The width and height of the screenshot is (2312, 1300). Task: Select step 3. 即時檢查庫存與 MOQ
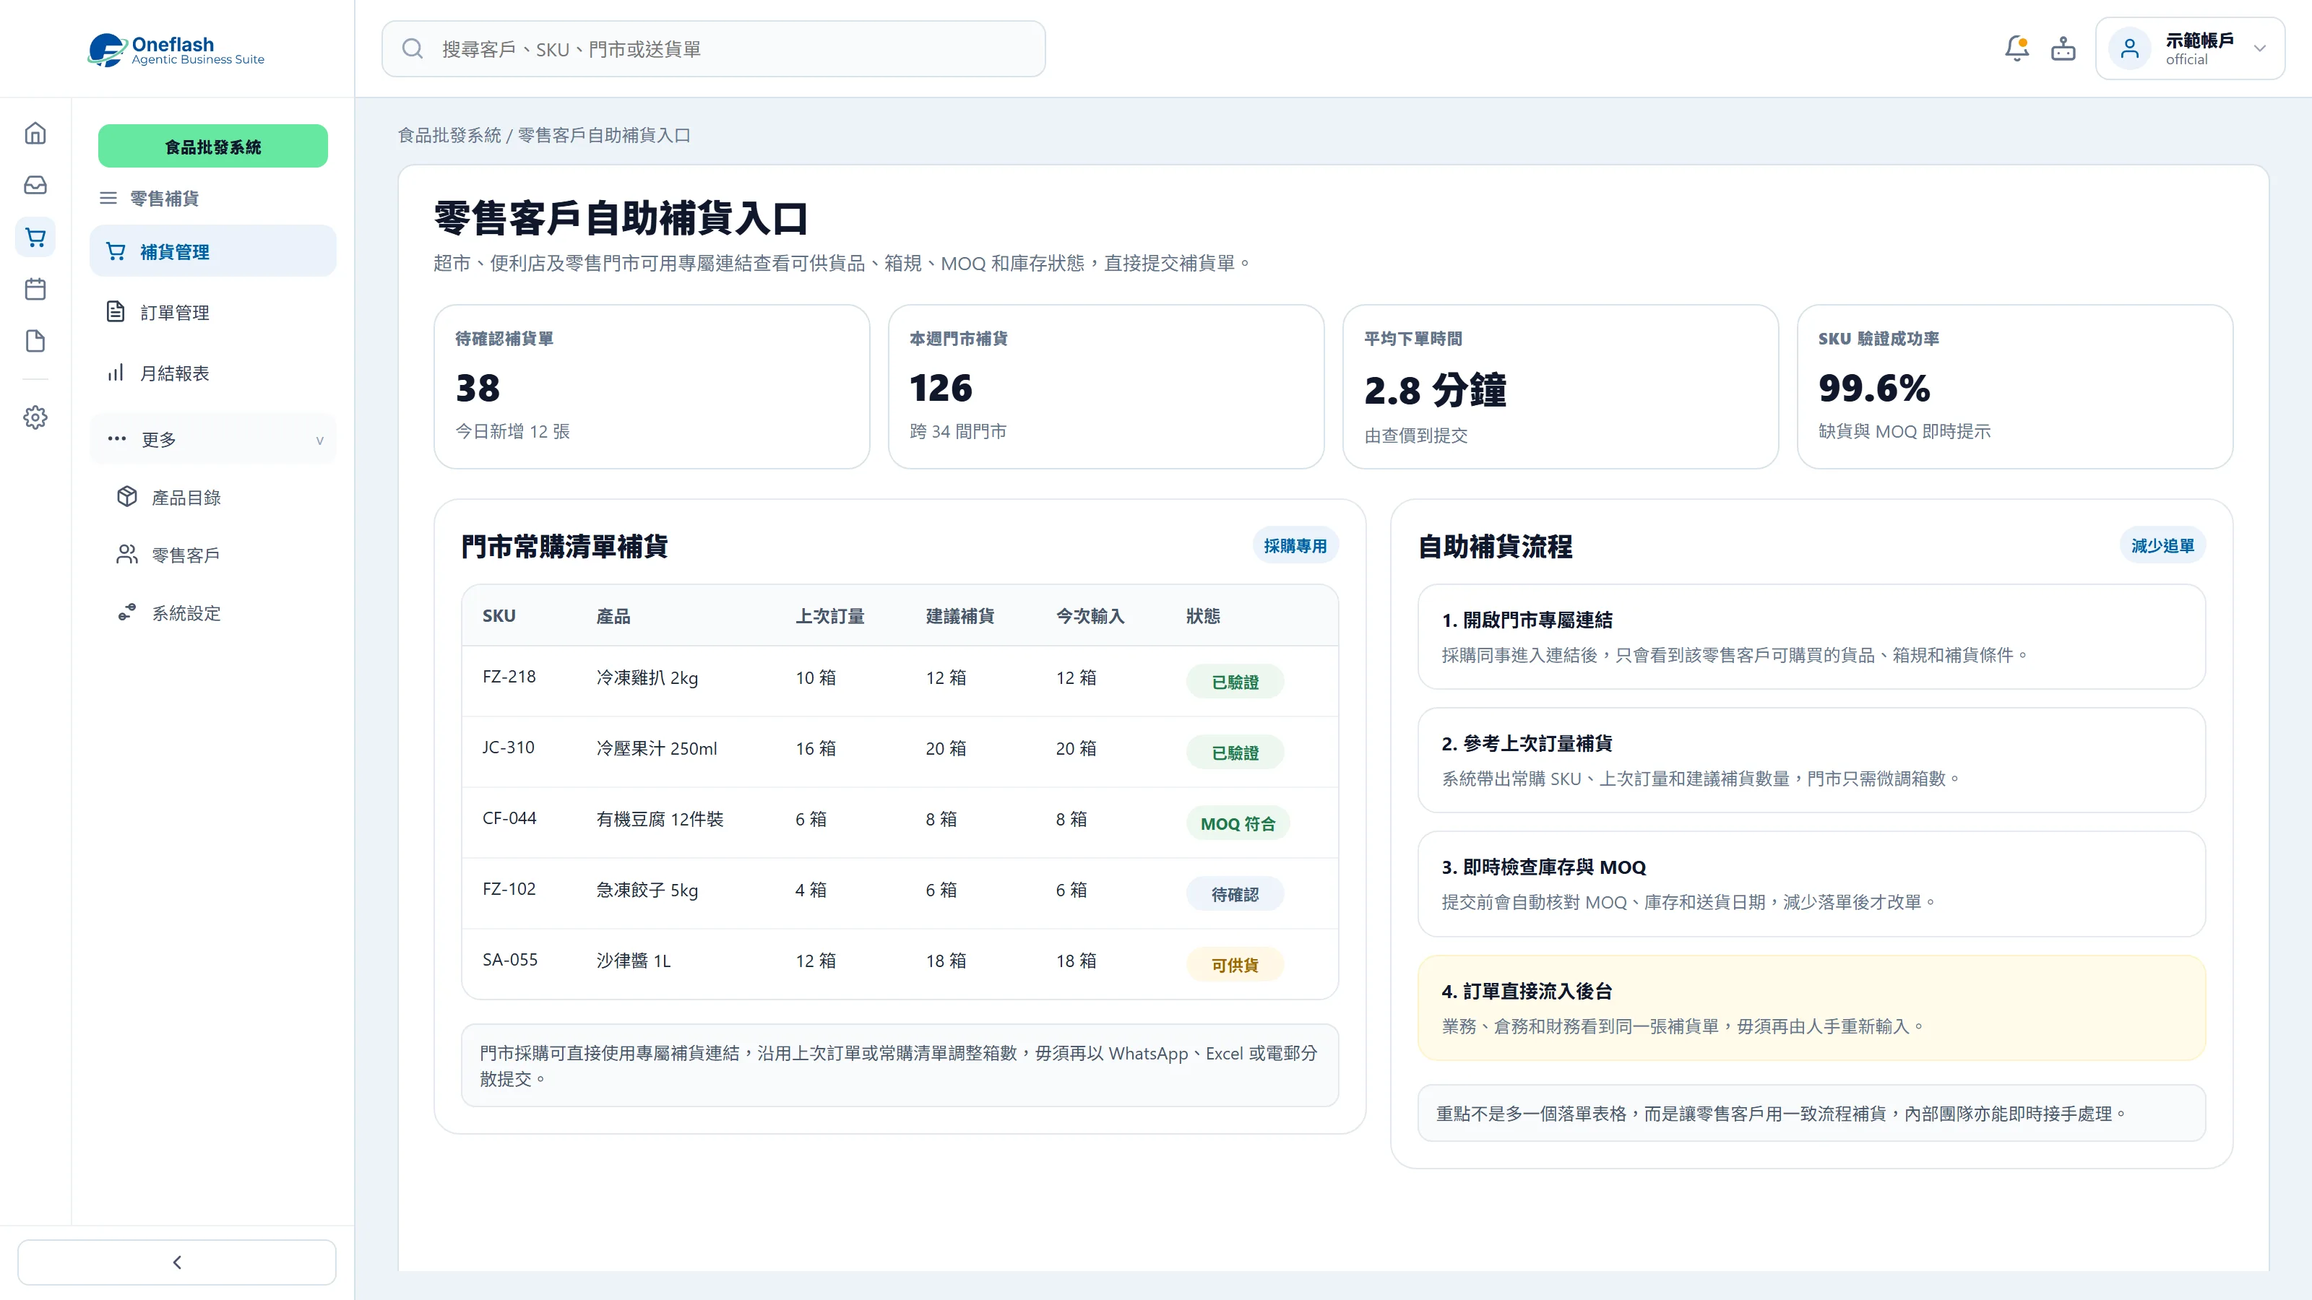(1811, 885)
